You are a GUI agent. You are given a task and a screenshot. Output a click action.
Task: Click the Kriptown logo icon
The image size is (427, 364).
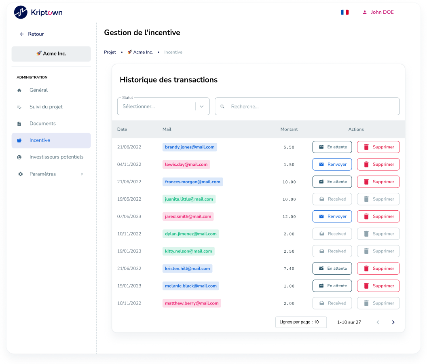coord(21,13)
